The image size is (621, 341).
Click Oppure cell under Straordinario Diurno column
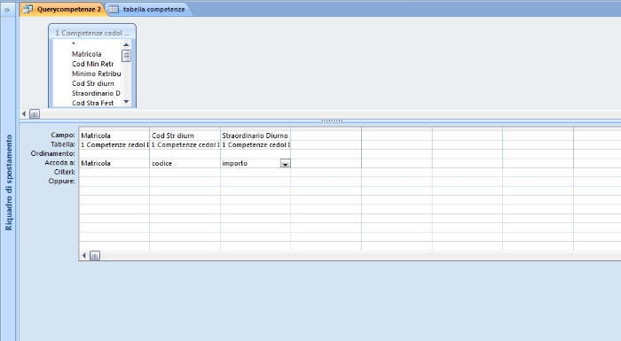coord(255,182)
